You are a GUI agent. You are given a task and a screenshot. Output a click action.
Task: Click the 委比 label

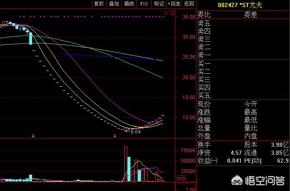[204, 15]
